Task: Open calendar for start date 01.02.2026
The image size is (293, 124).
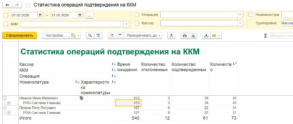Action: click(x=40, y=15)
